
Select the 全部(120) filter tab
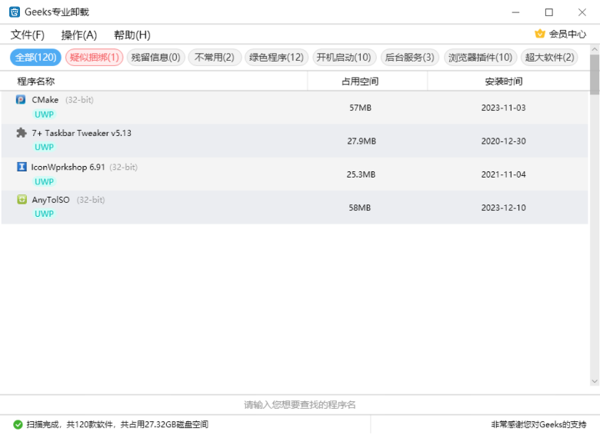tap(35, 58)
